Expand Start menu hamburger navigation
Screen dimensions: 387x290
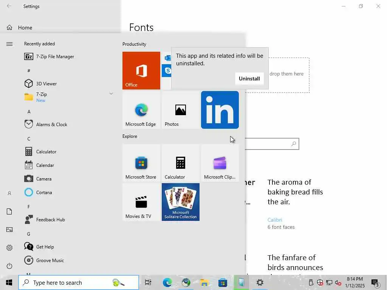9,44
